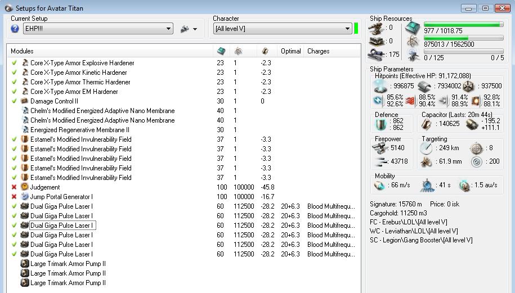Click the EM resistance icon showing 85.6%

pos(378,101)
